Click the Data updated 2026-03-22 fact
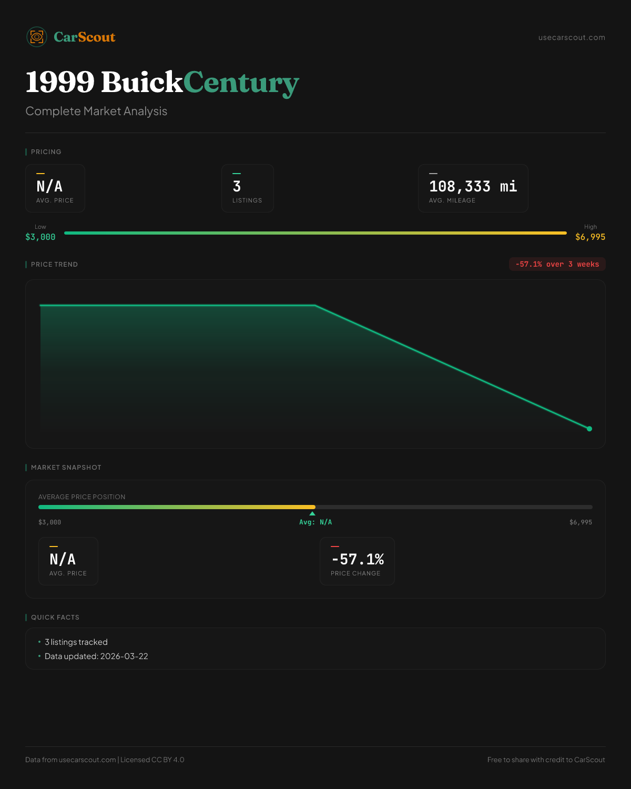 [x=96, y=656]
